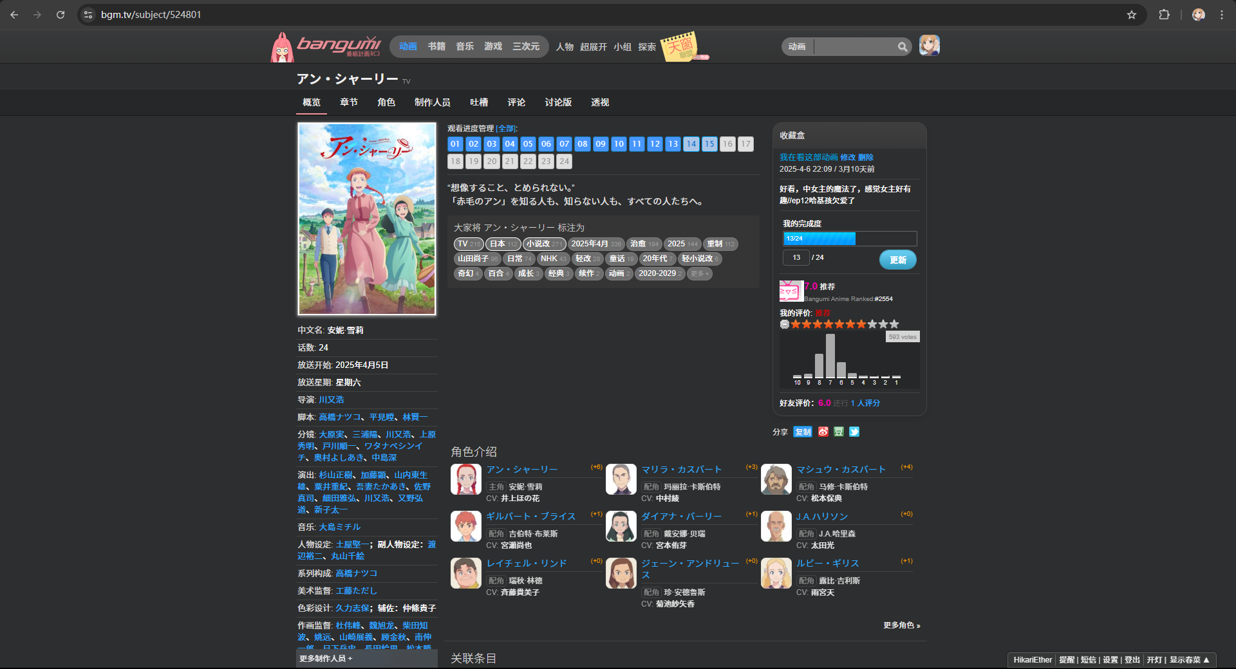The image size is (1236, 669).
Task: Select episode 24 in the progress grid
Action: (x=564, y=161)
